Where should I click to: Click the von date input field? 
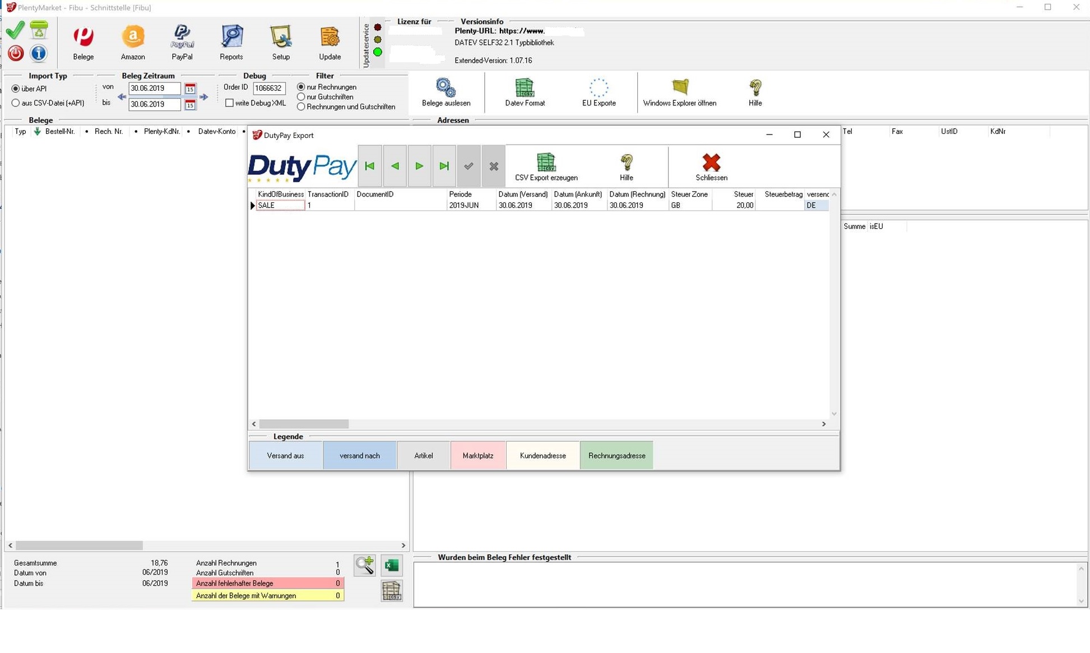(155, 89)
